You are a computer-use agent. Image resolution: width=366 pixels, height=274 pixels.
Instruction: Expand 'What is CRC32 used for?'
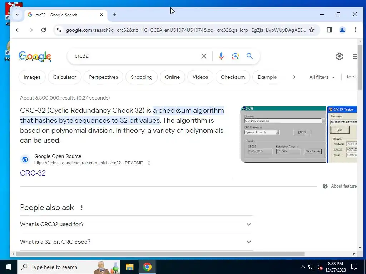coord(137,224)
